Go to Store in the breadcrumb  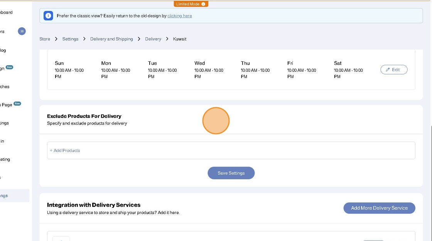pyautogui.click(x=45, y=39)
